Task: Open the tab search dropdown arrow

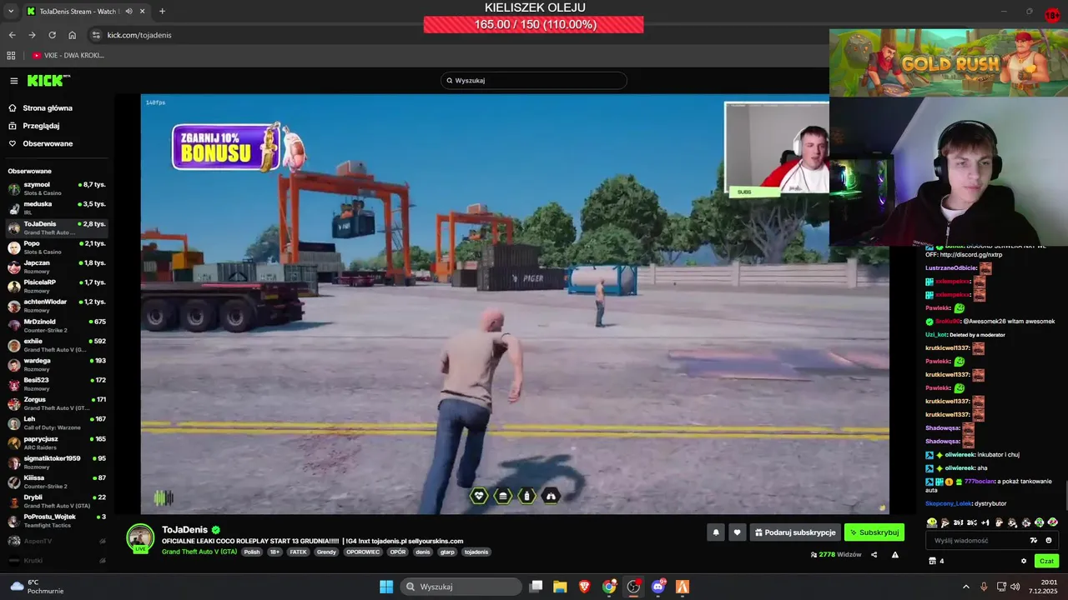Action: [x=11, y=11]
